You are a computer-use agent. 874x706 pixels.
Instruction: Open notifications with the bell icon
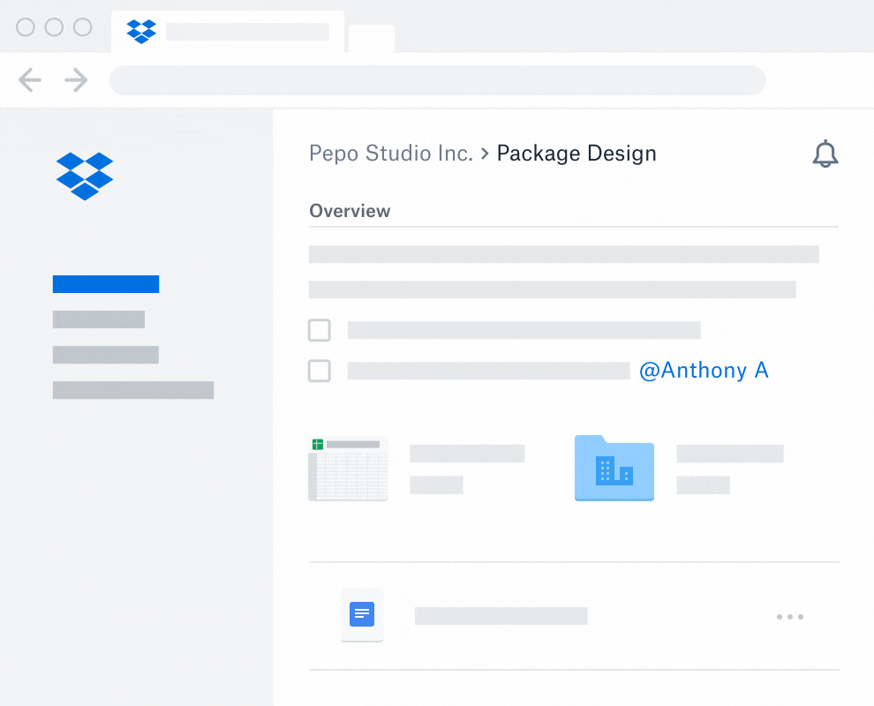tap(825, 153)
